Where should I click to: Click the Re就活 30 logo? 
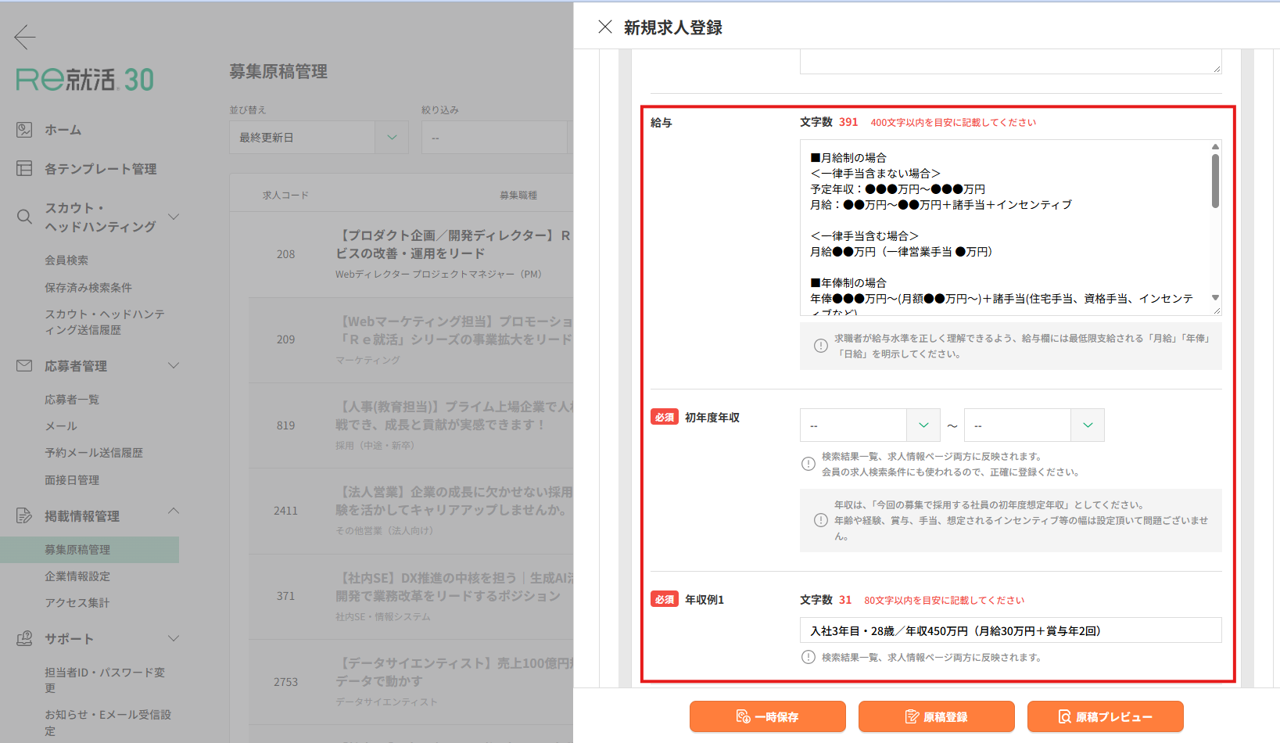point(85,80)
